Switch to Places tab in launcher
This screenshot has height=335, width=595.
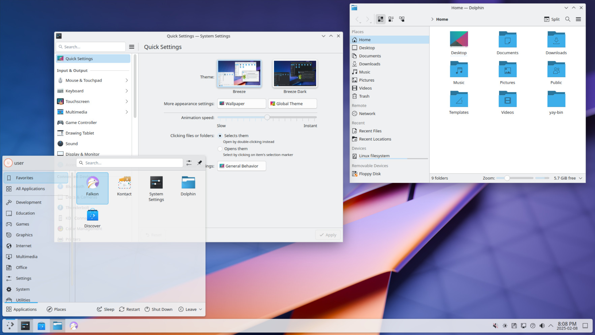point(56,309)
